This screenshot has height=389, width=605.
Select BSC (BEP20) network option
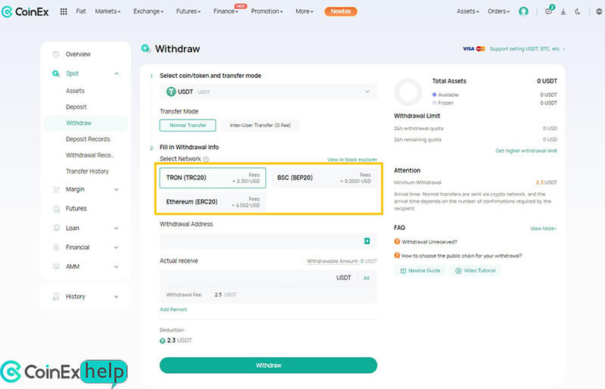[x=323, y=178]
